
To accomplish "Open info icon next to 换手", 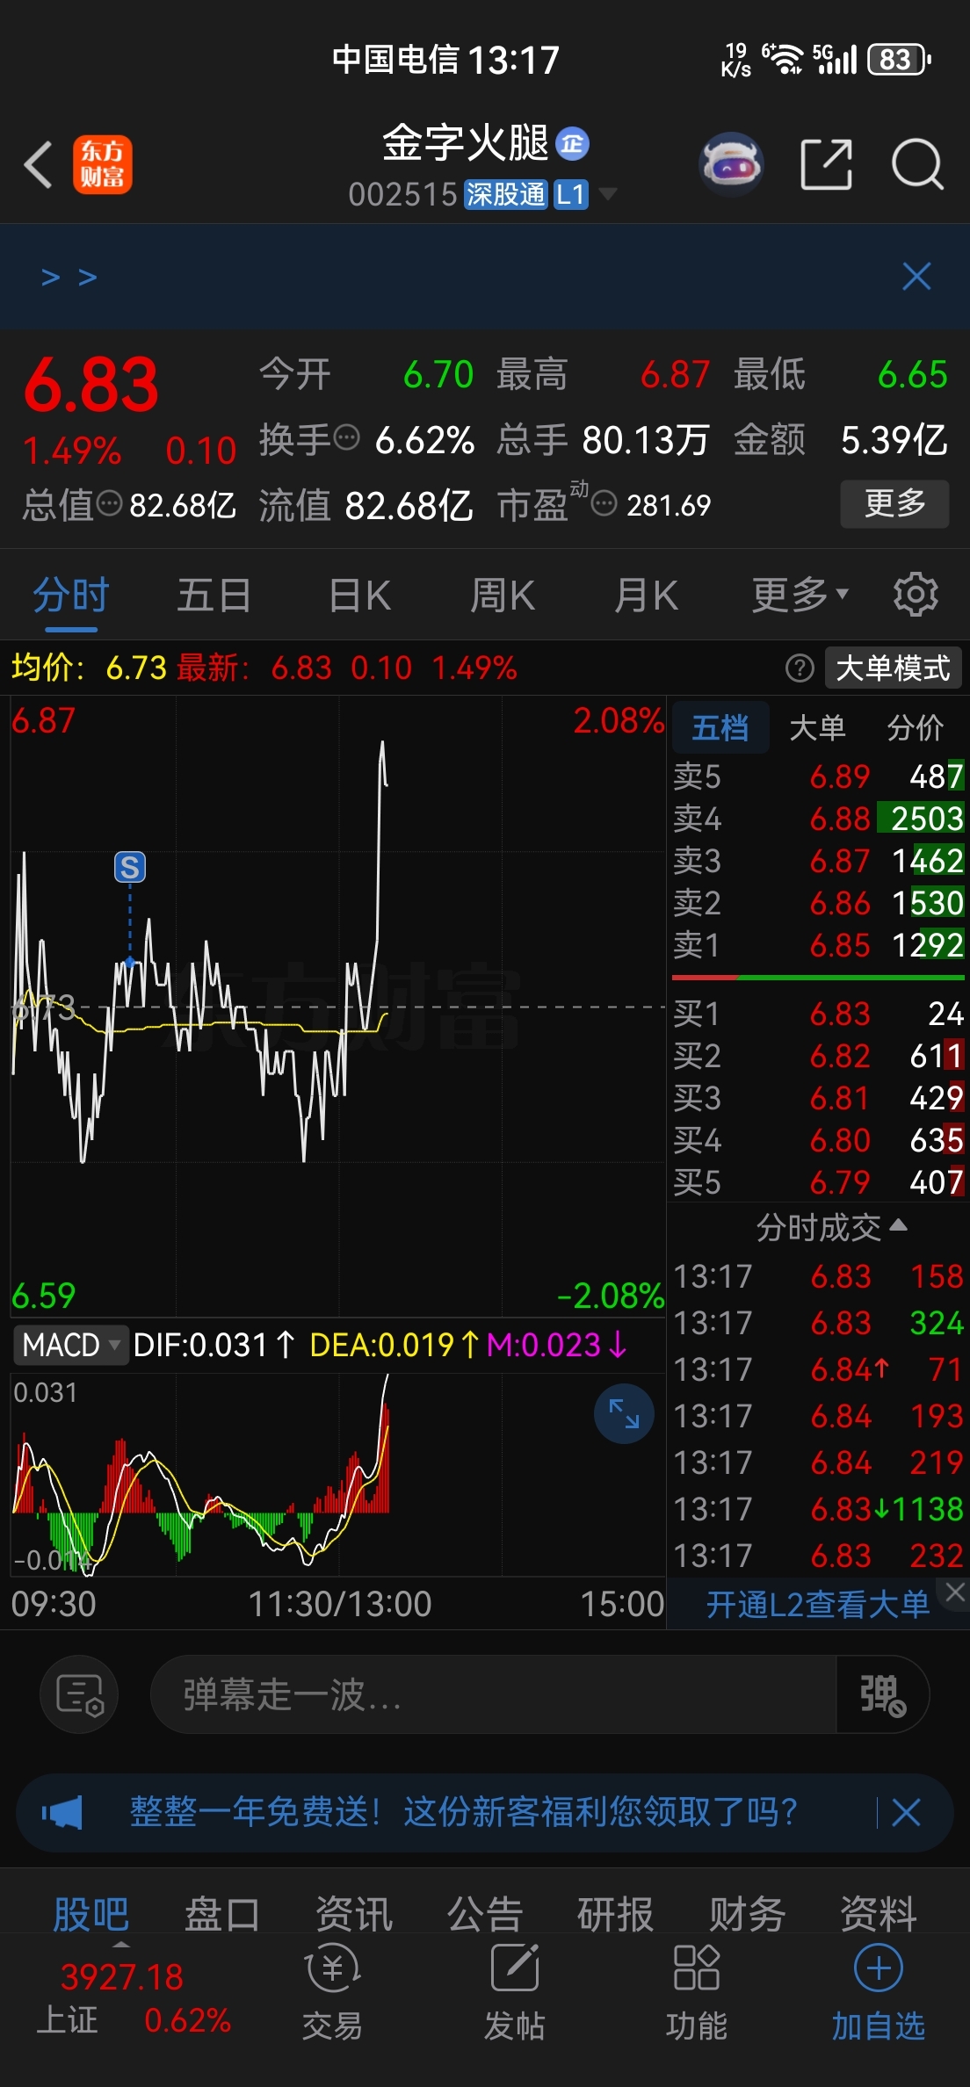I will coord(347,437).
